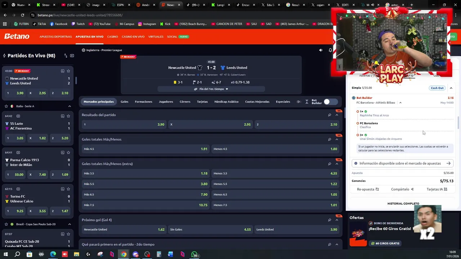461x259 pixels.
Task: Favorite Newcastle United match in sidebar
Action: (x=68, y=71)
